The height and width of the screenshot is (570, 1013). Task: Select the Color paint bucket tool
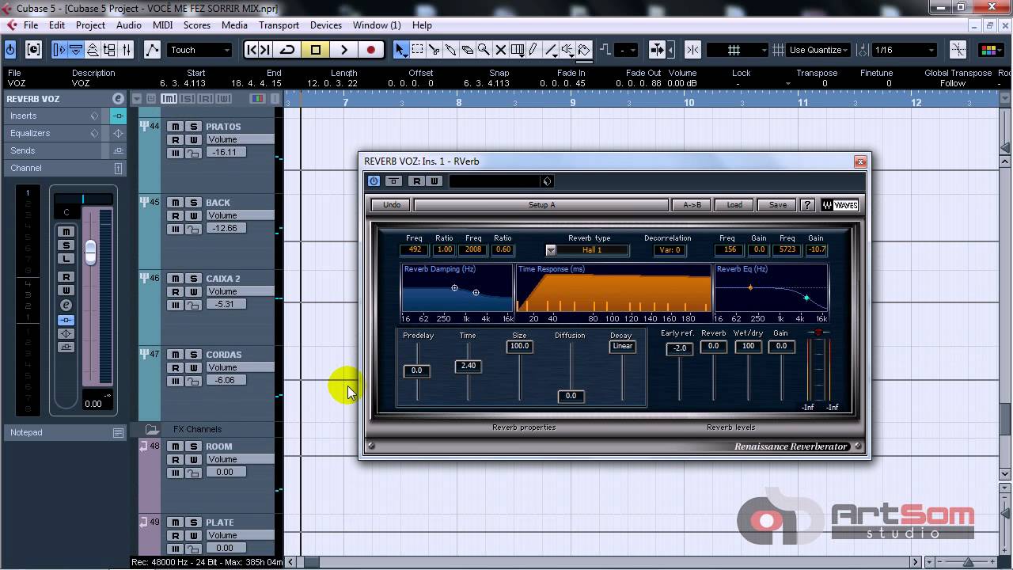(584, 50)
